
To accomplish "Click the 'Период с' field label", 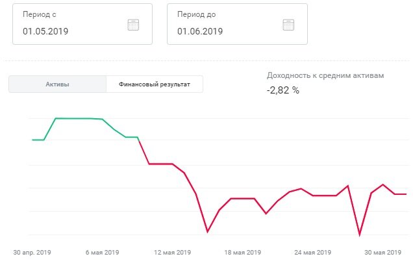I will pos(40,14).
